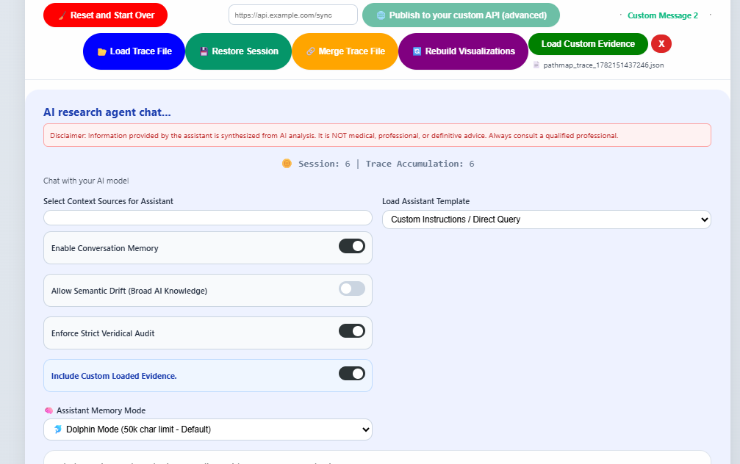740x464 pixels.
Task: Click the pathmap_trace_1782151437246.json file name
Action: [x=603, y=65]
